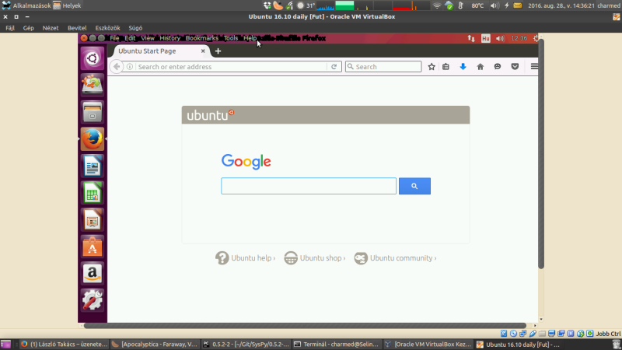Click the blue Google search button
622x350 pixels.
414,187
